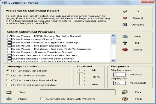156x104 pixels.
Task: Click the "Max" contrast label
Action: pyautogui.click(x=95, y=84)
